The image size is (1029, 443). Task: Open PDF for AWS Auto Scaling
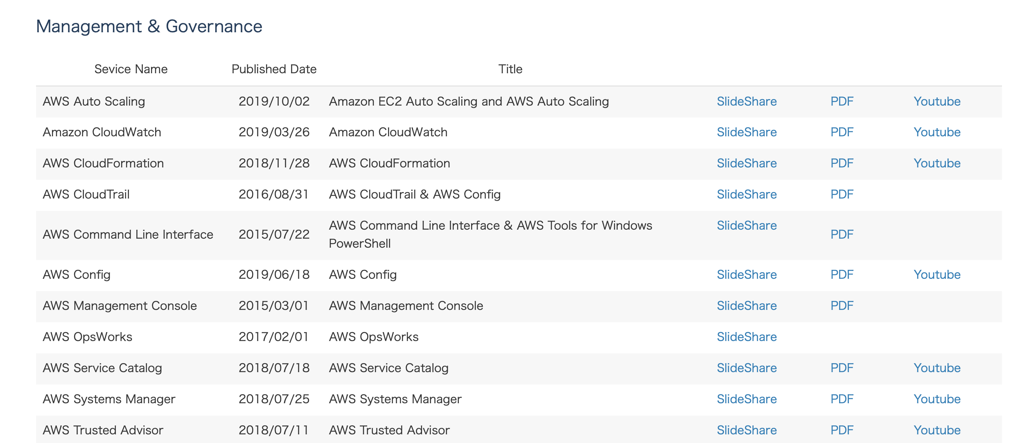[842, 102]
